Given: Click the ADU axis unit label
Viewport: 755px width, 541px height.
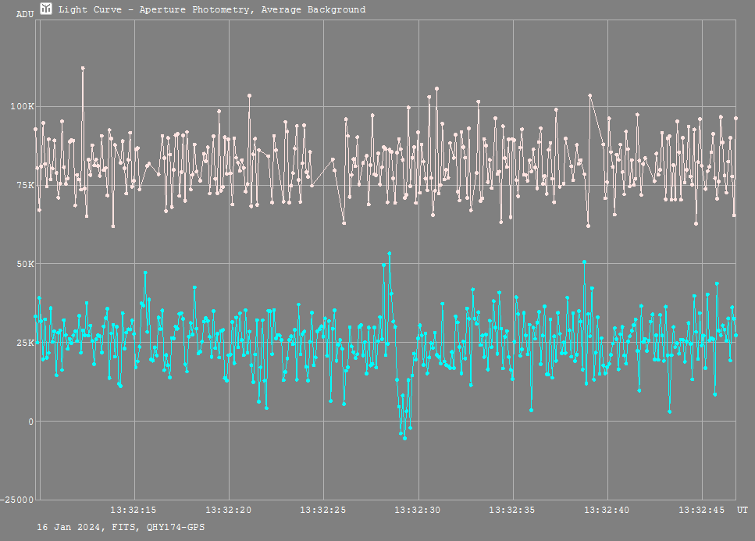Looking at the screenshot, I should click(24, 14).
